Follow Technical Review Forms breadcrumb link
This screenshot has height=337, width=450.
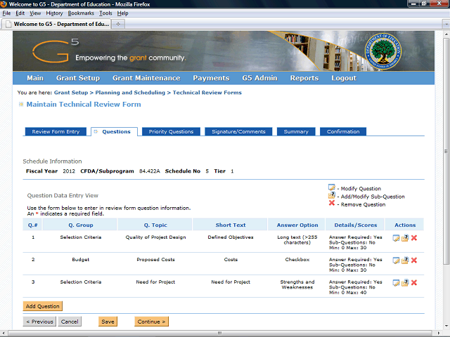pos(207,93)
